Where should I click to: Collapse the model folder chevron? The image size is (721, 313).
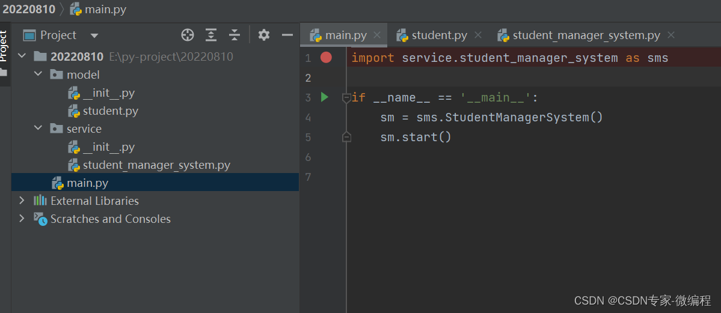coord(38,74)
